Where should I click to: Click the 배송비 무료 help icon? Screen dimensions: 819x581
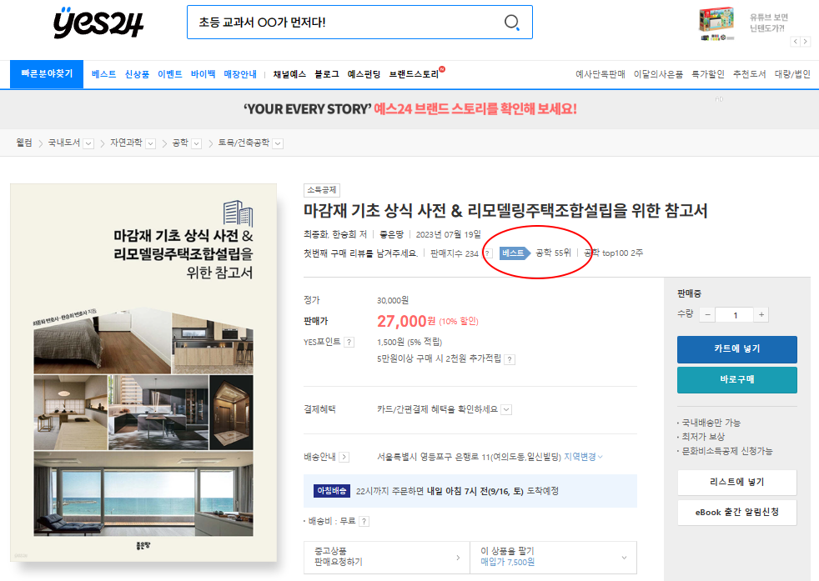click(x=364, y=521)
